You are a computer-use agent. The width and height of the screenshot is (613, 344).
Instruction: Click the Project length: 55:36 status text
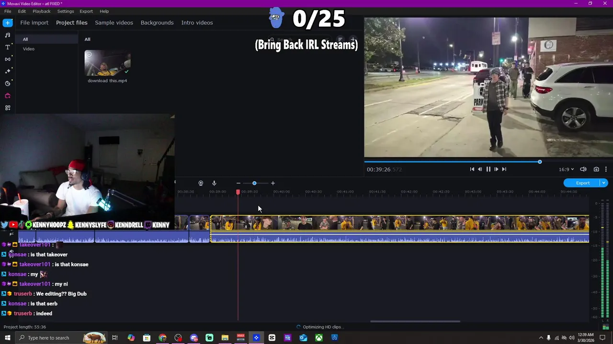tap(25, 327)
